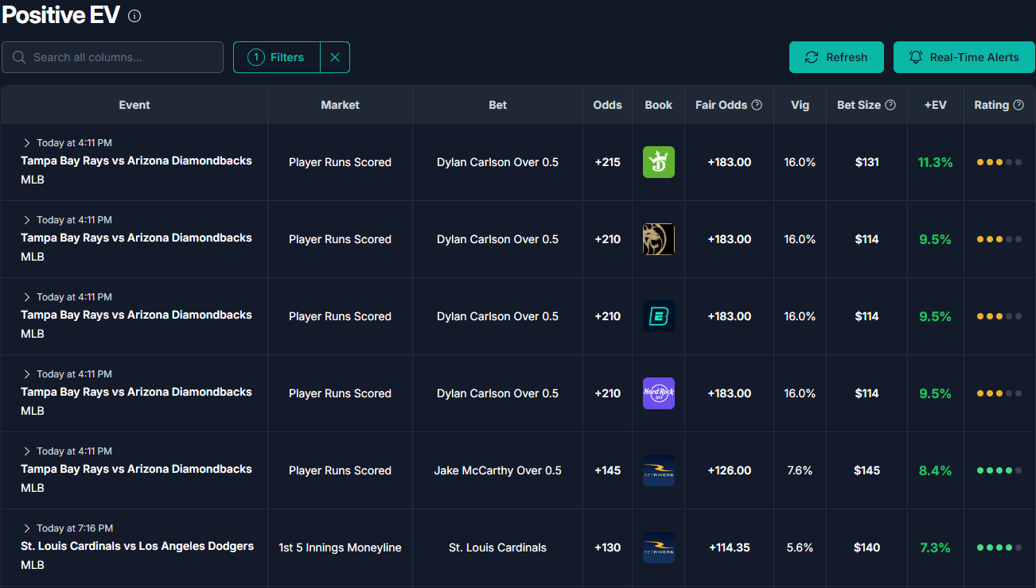
Task: Open the info tooltip beside the Positive EV title
Action: 134,15
